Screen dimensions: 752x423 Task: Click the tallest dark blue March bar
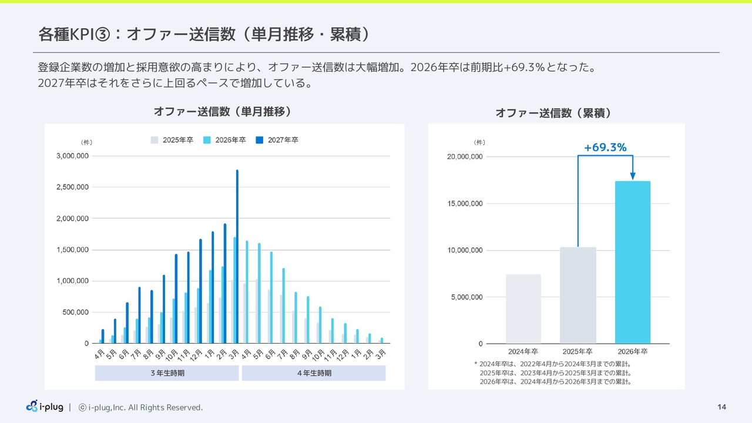(x=237, y=257)
